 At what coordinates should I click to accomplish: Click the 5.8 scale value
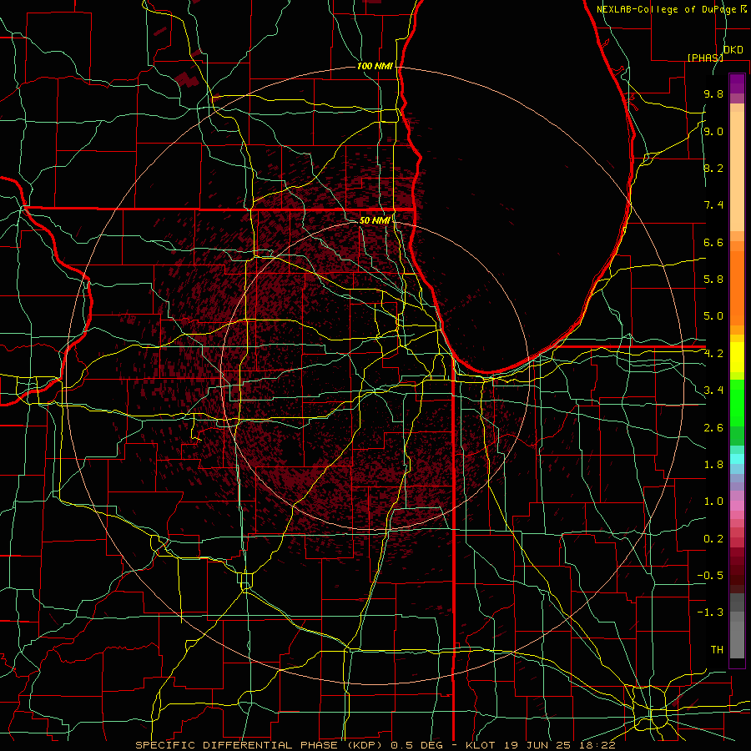coord(713,280)
